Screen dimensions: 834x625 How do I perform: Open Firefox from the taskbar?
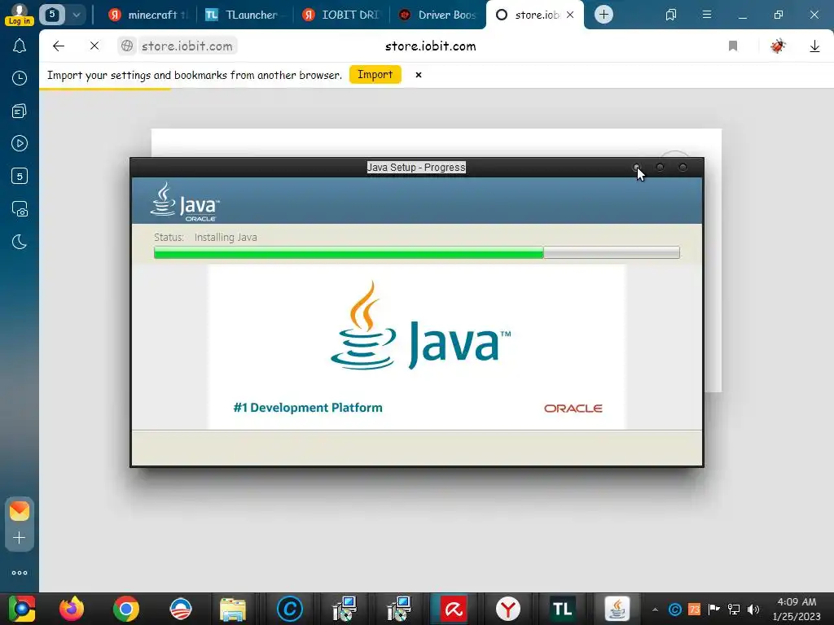pyautogui.click(x=72, y=609)
